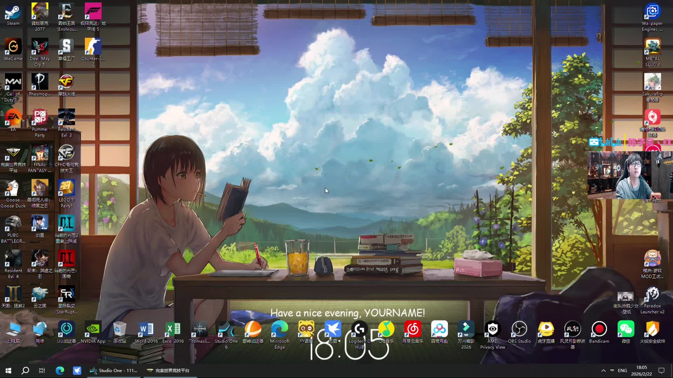The width and height of the screenshot is (673, 378).
Task: Expand the hidden system tray icons
Action: (603, 370)
